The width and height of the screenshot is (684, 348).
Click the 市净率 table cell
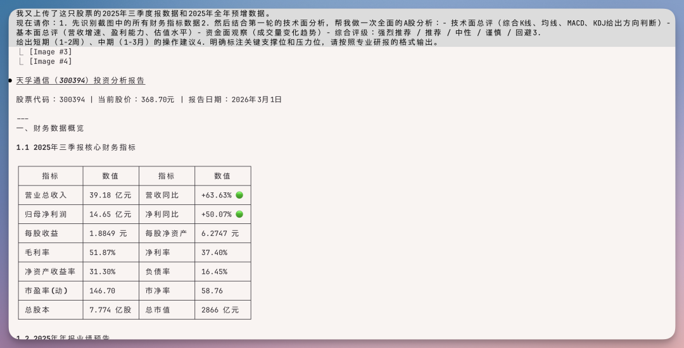(x=167, y=291)
